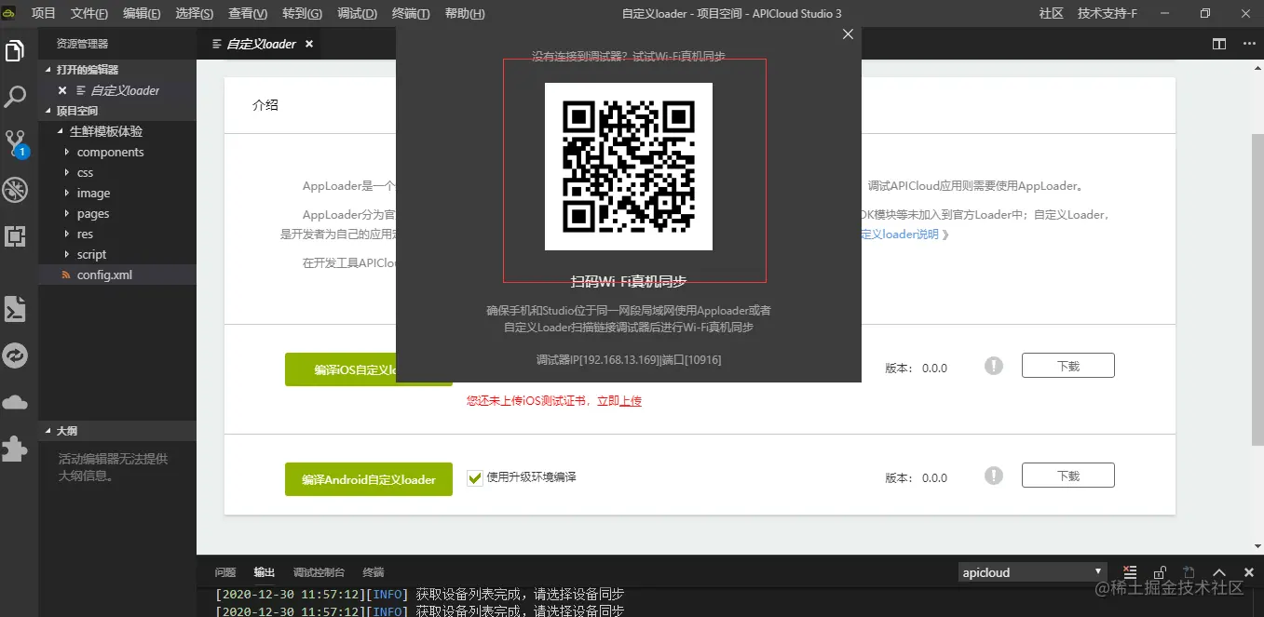Collapse the 打开的编辑器 section
The width and height of the screenshot is (1264, 617).
[x=117, y=70]
